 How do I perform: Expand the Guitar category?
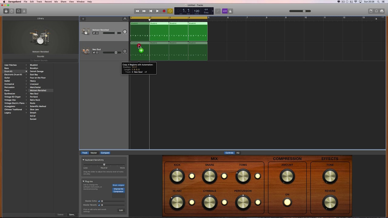coord(26,78)
